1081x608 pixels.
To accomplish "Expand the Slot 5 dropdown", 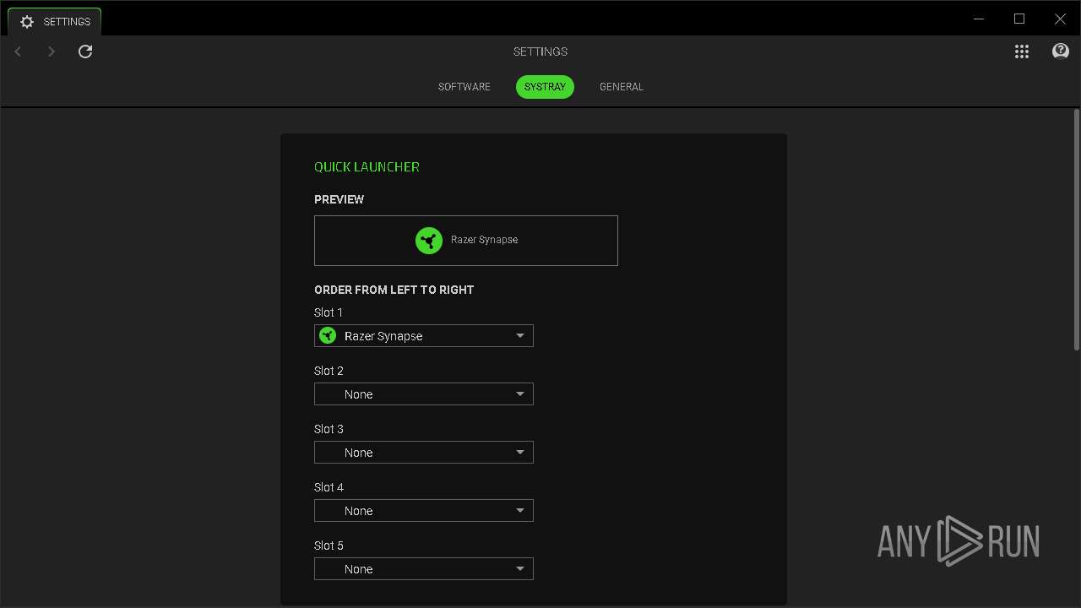I will click(x=424, y=569).
